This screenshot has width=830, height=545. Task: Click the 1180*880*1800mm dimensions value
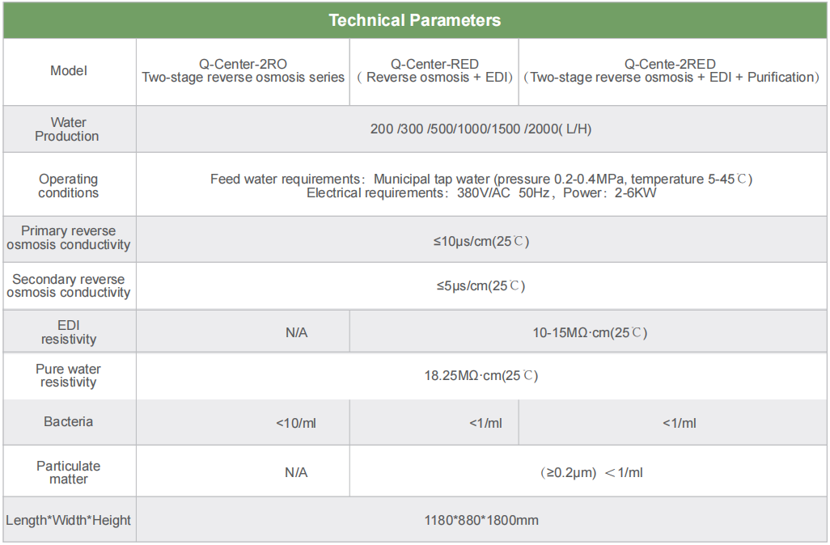(481, 520)
